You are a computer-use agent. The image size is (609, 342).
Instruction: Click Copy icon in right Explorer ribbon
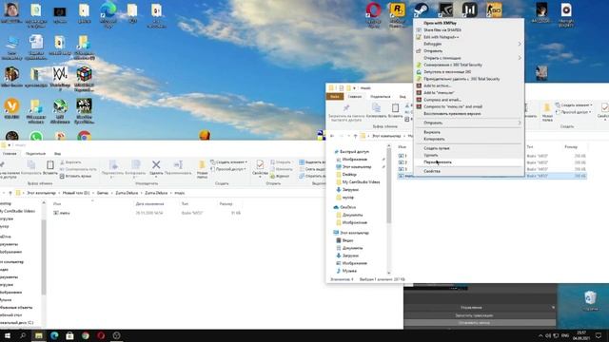[376, 107]
